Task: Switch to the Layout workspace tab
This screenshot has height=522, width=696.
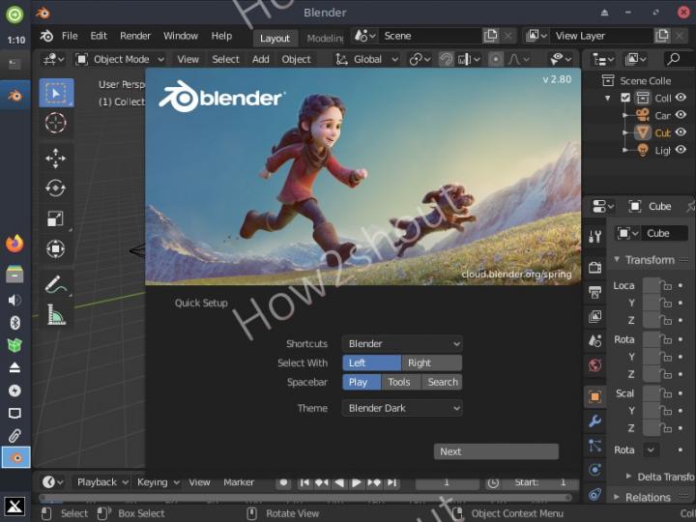Action: point(275,38)
